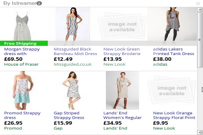Click the vertical scrollbar thumb
Image resolution: width=203 pixels, height=135 pixels.
[200, 40]
